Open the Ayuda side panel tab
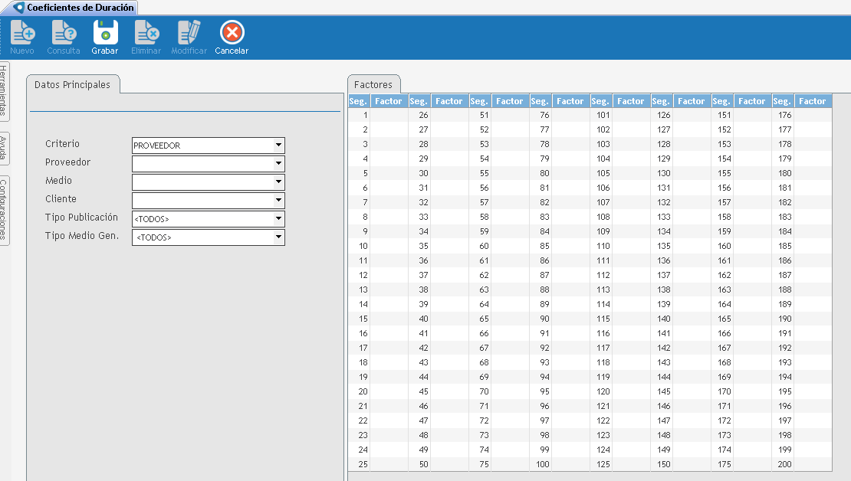851x481 pixels. (4, 148)
